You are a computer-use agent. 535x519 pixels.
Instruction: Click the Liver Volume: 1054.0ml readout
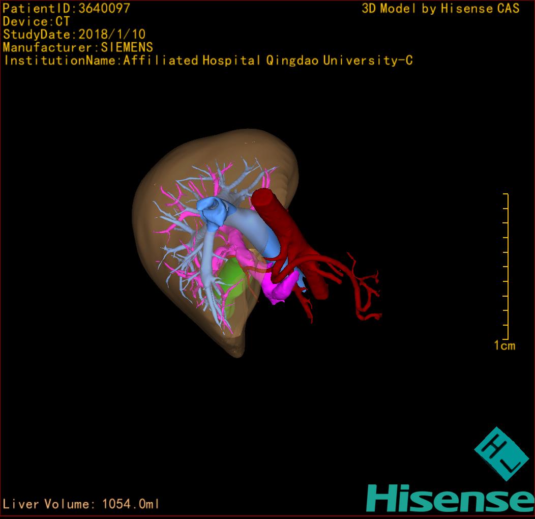pyautogui.click(x=81, y=504)
